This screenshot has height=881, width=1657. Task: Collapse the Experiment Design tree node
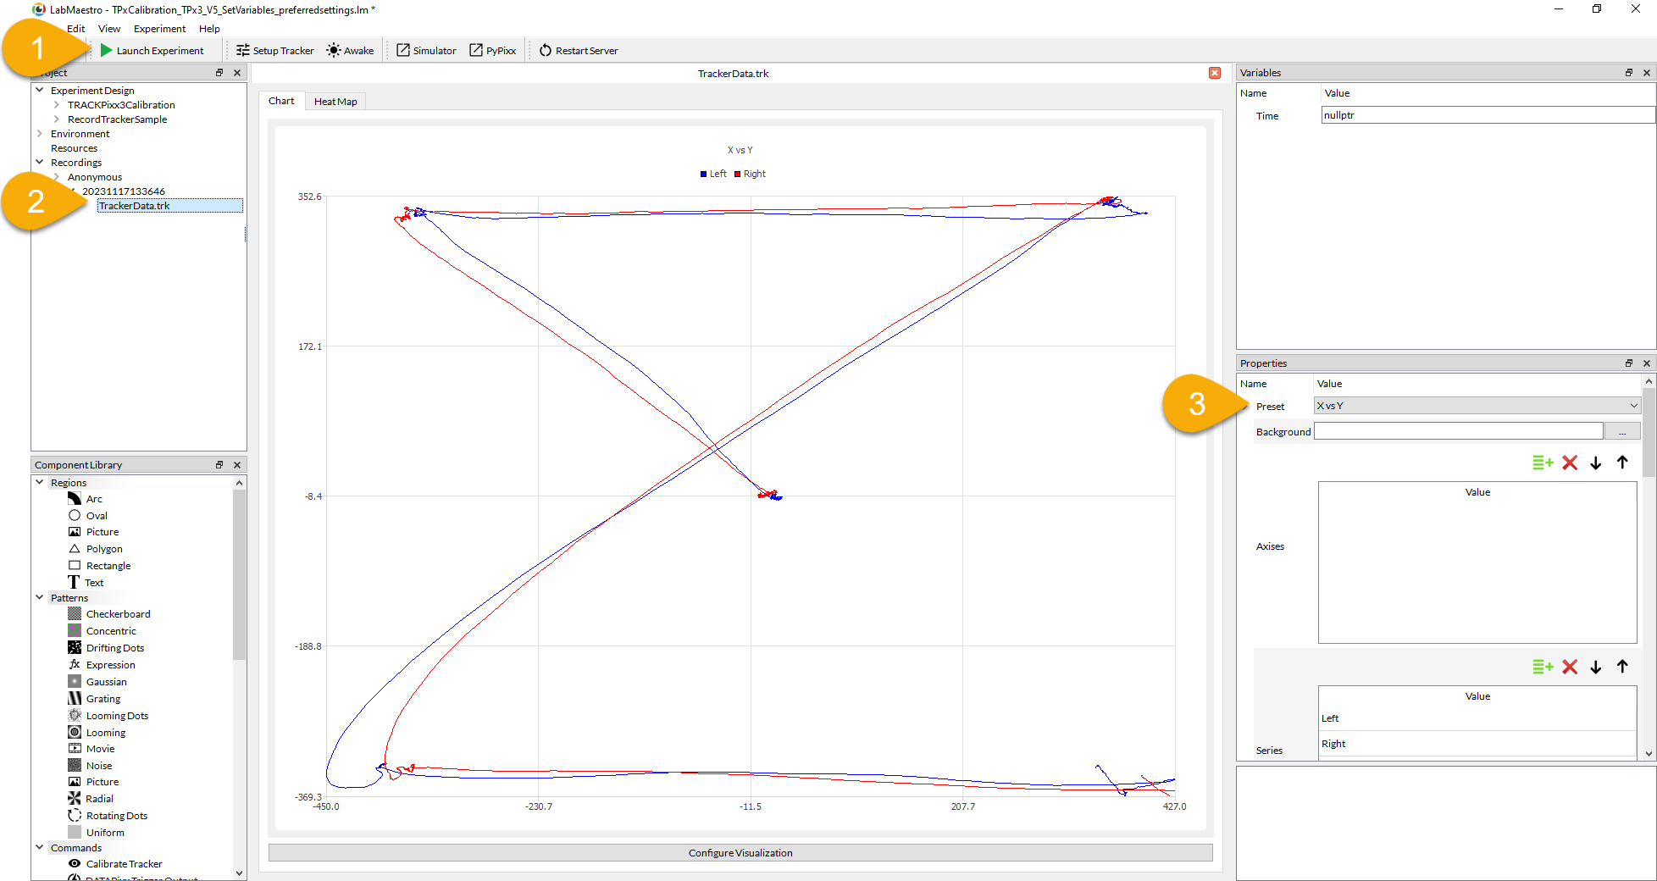[x=40, y=90]
